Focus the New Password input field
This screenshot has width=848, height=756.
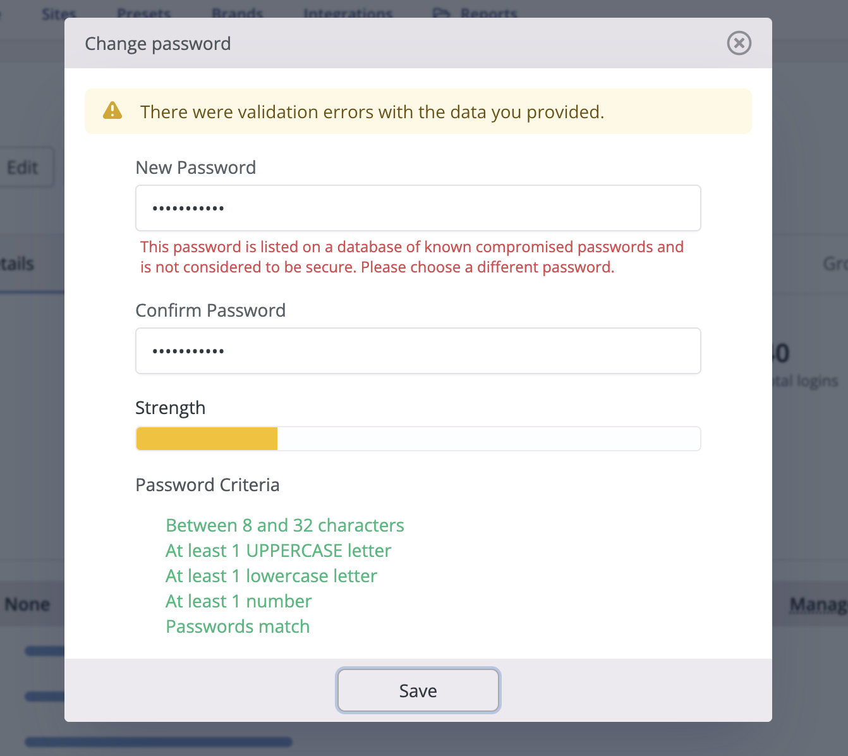(418, 207)
